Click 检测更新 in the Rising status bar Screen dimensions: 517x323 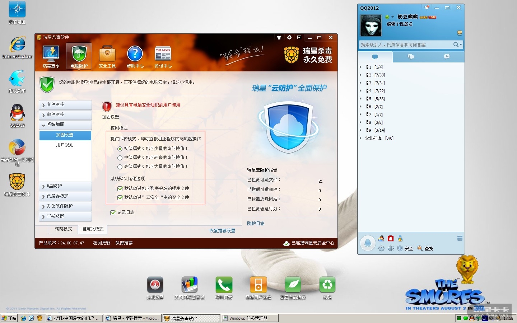102,243
